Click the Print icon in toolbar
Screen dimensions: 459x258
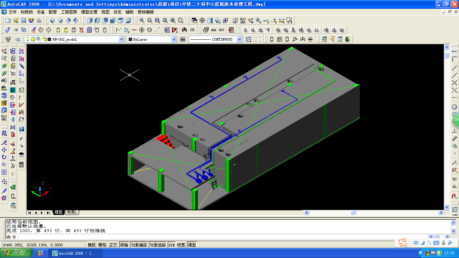point(40,20)
